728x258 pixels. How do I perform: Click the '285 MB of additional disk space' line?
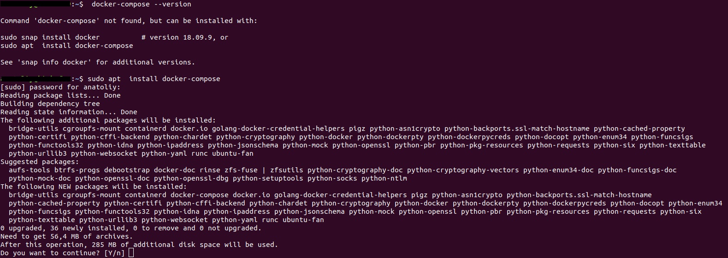click(x=139, y=245)
